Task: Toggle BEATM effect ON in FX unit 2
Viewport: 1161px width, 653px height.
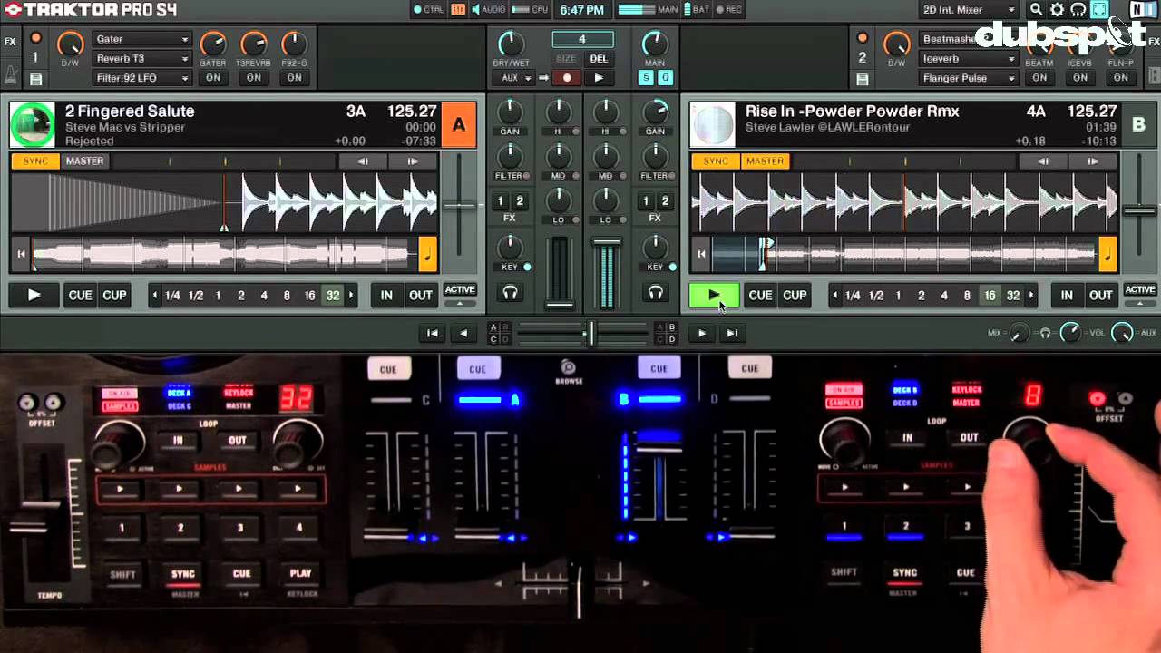Action: coord(1039,78)
